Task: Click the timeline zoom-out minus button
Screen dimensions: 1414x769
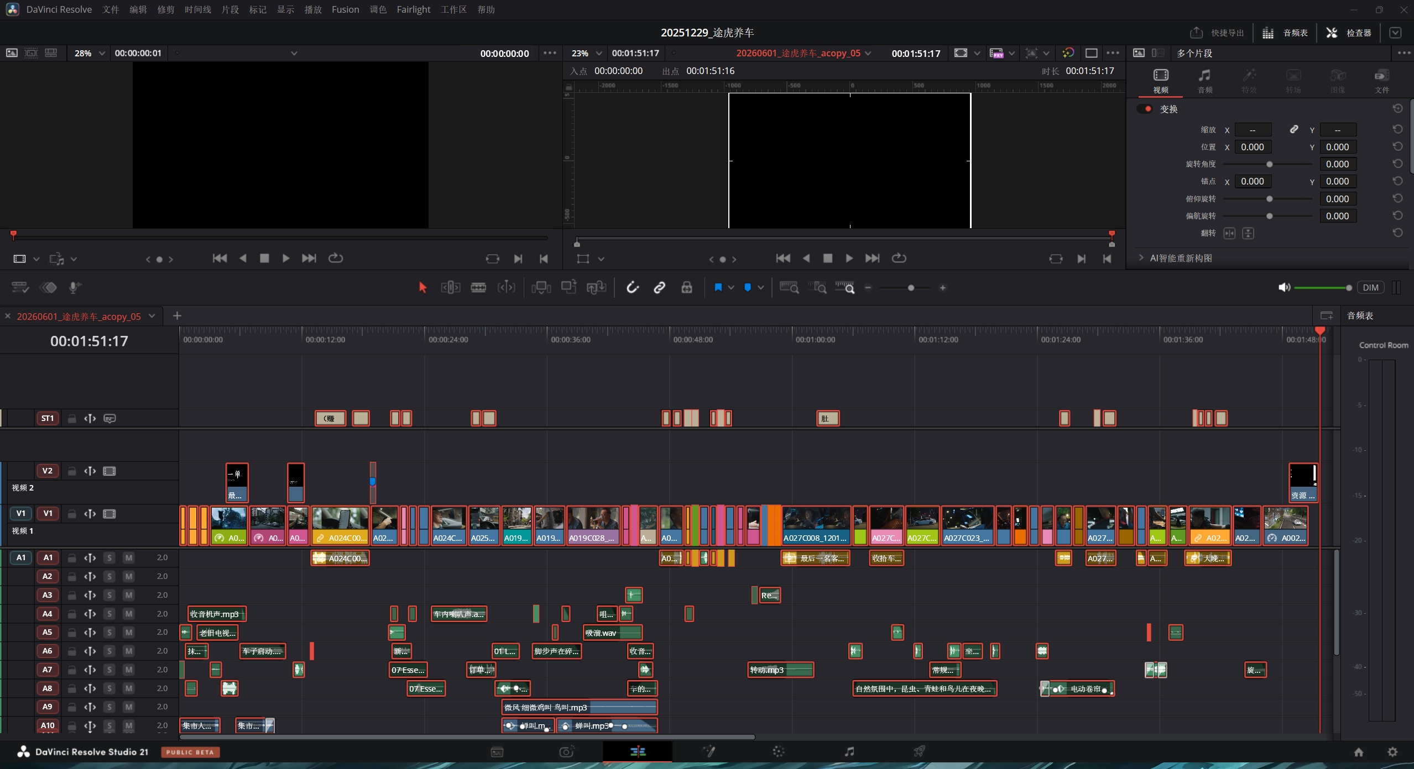Action: [x=868, y=288]
